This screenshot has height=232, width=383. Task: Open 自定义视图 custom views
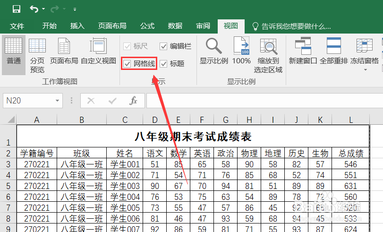pos(98,51)
